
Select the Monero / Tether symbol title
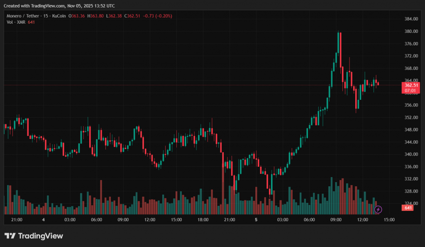tap(23, 16)
